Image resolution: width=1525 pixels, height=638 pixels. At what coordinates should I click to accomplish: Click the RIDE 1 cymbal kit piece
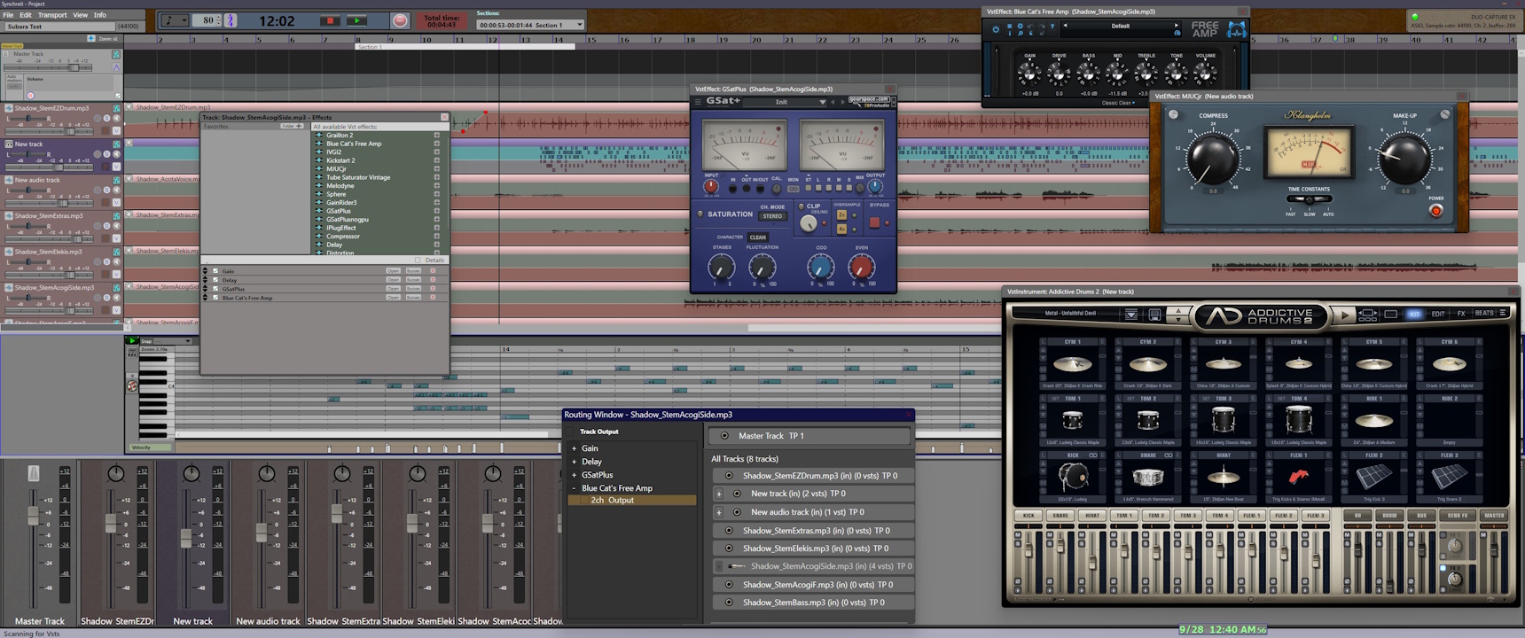pos(1374,419)
